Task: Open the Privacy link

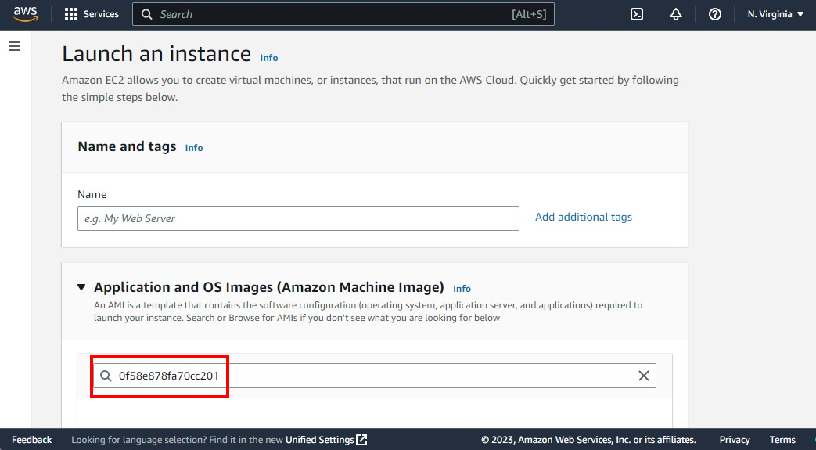Action: pos(735,440)
